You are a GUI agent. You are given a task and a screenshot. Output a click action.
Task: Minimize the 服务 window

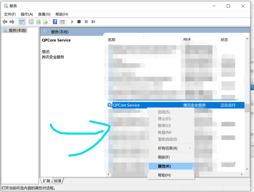(214, 6)
